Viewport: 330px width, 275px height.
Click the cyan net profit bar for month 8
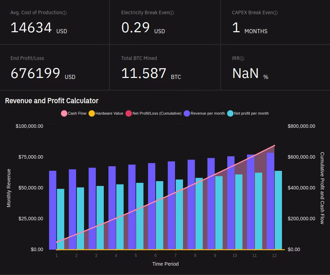click(x=199, y=213)
